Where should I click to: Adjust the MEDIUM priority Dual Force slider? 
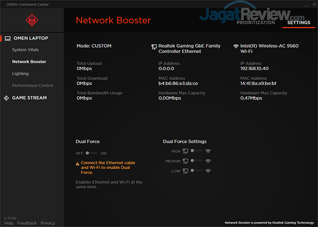point(197,161)
